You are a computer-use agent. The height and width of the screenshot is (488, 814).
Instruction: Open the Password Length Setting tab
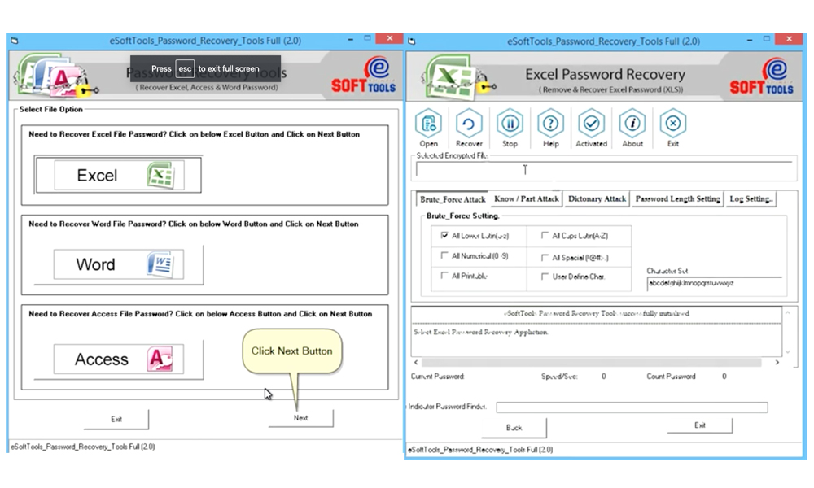tap(677, 198)
